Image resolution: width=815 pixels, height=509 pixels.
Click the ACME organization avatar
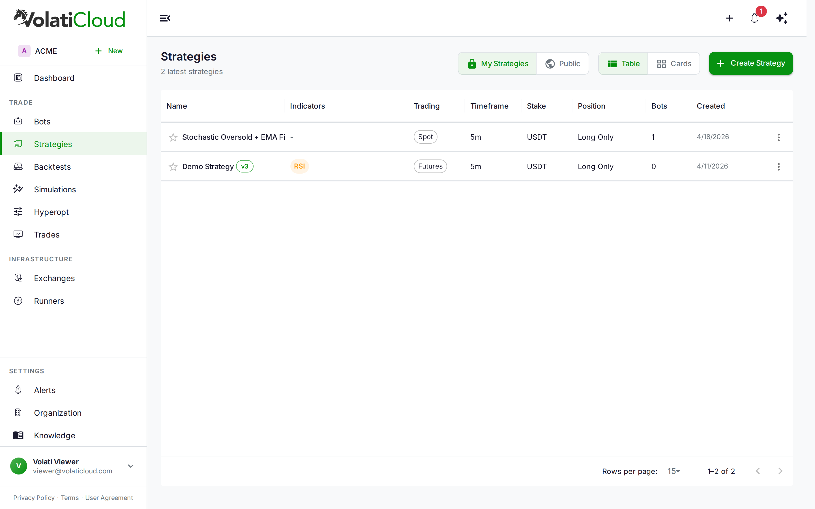point(24,51)
